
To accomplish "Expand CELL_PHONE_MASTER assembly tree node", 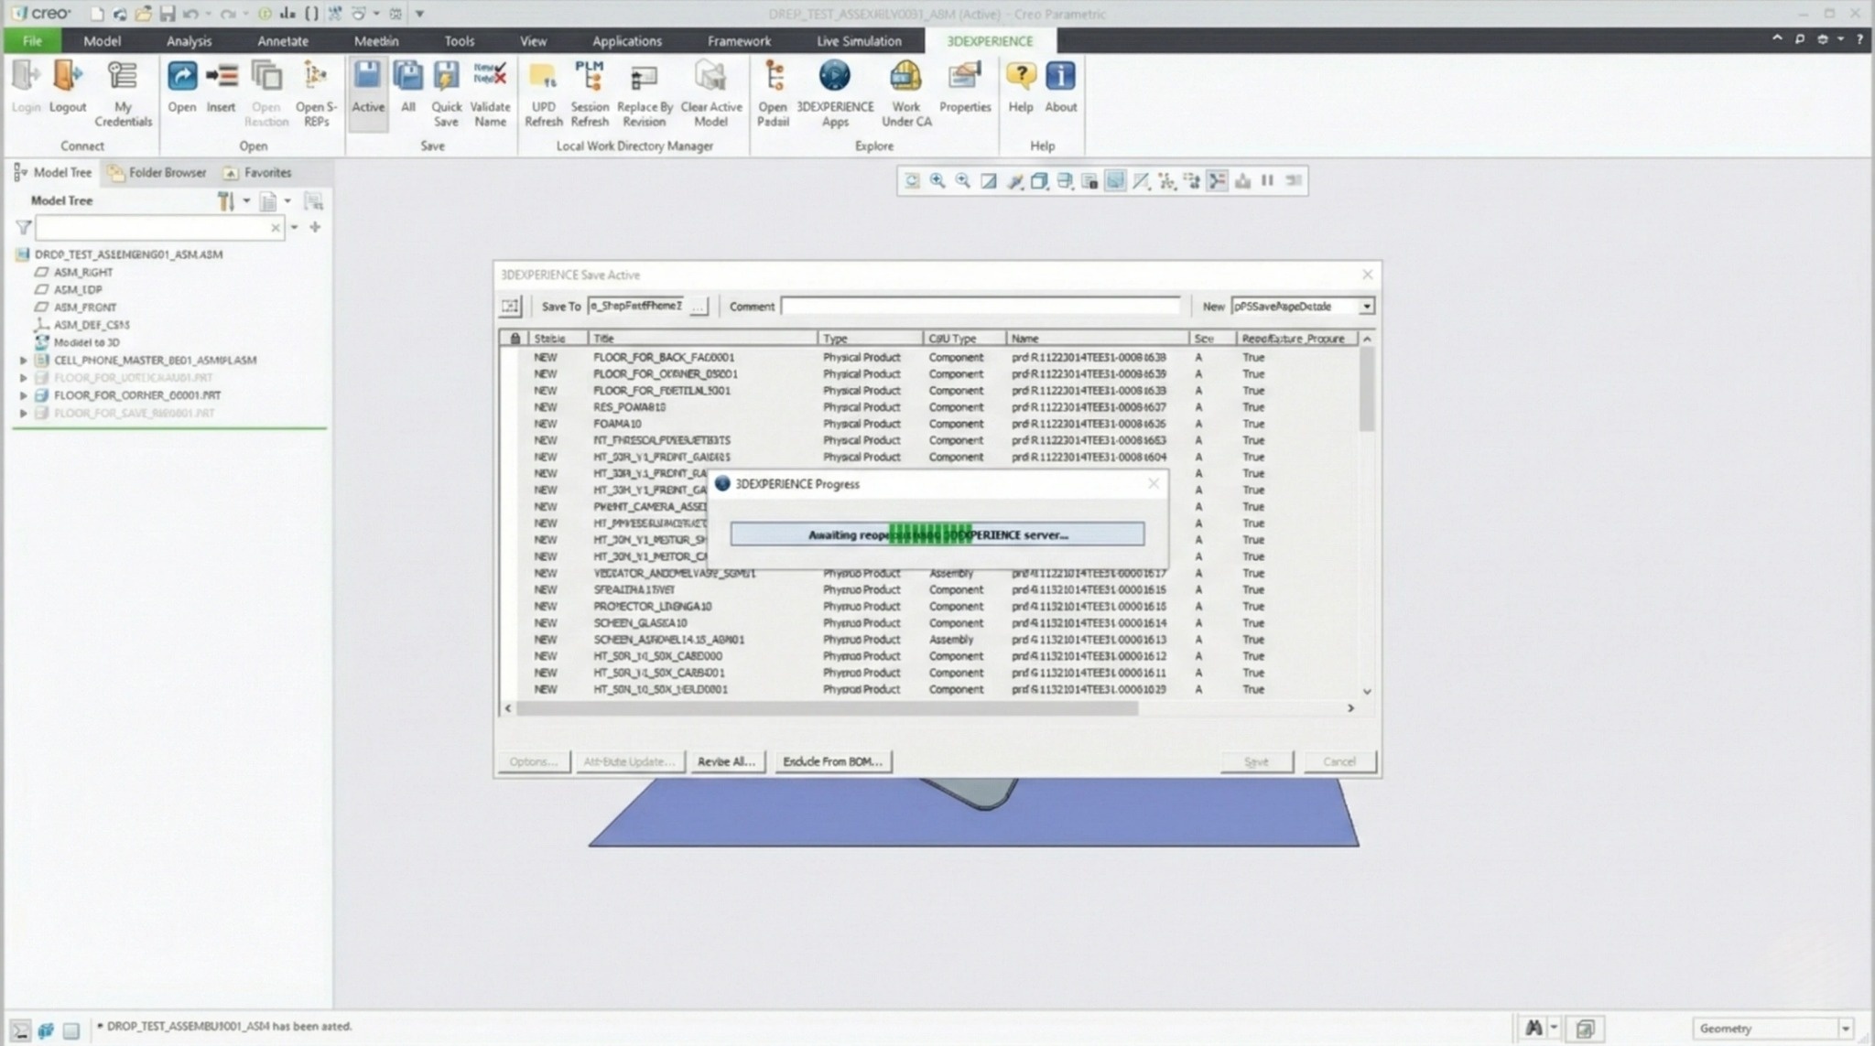I will tap(24, 361).
